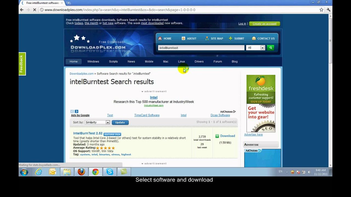Click the browser Back arrow
Viewport: 351px width, 197px height.
tap(22, 10)
